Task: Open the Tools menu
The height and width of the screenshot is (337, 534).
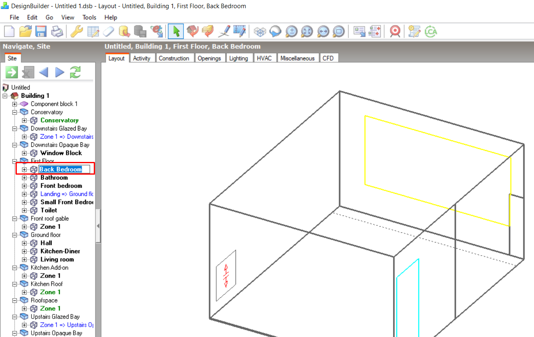Action: (x=89, y=17)
